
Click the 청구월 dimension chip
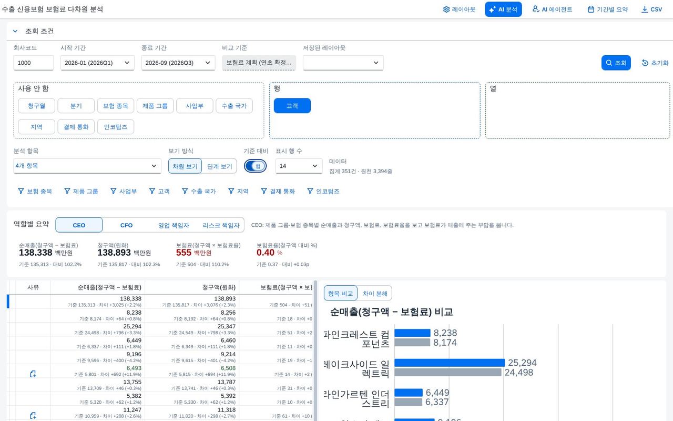pyautogui.click(x=36, y=106)
